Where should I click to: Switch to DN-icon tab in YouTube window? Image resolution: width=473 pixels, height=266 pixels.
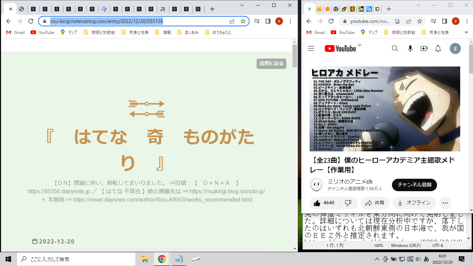click(x=369, y=9)
